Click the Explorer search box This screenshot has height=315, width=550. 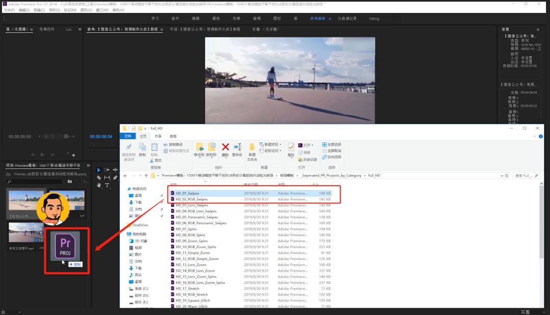[x=526, y=175]
